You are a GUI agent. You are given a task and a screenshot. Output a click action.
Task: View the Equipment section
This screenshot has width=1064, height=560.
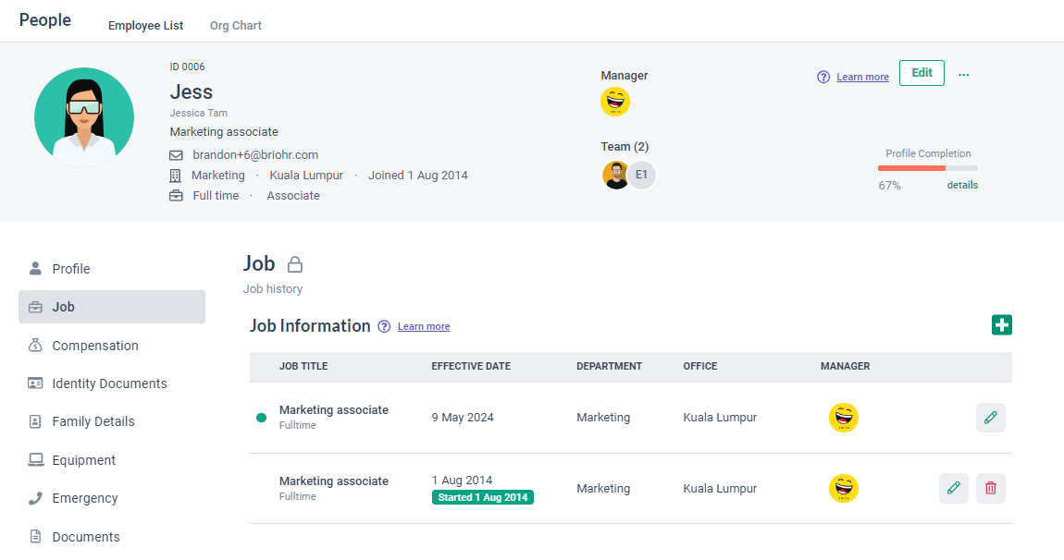(83, 459)
